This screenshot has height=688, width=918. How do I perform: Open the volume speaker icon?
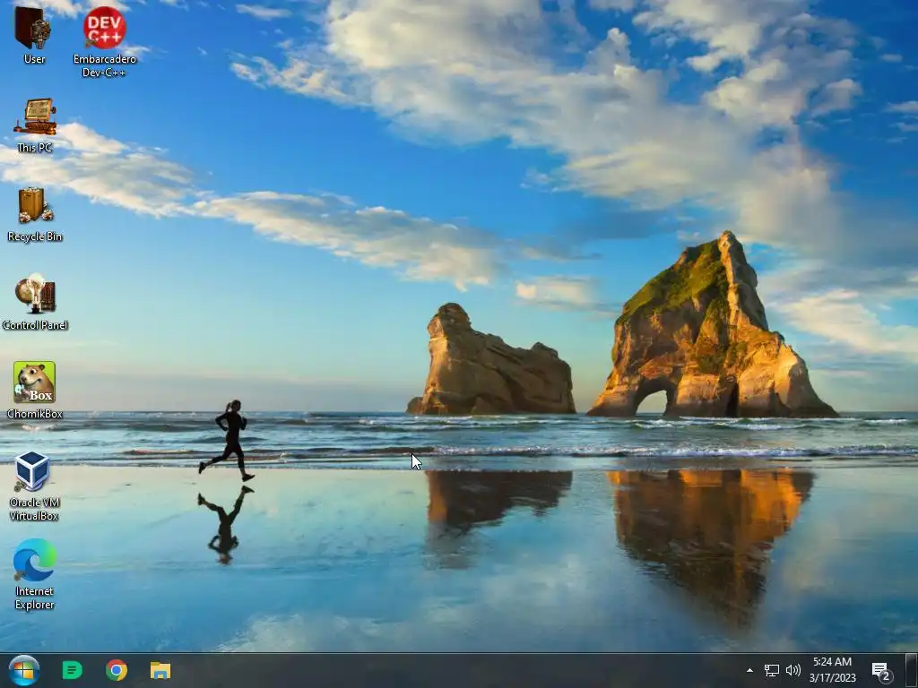(792, 670)
